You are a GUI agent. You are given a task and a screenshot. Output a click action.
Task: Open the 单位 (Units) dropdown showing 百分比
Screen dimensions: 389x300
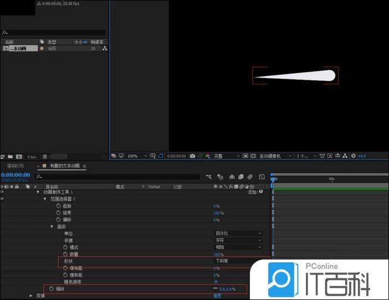click(x=238, y=233)
